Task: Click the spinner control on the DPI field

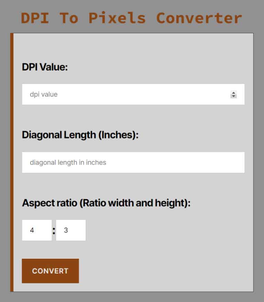Action: [233, 94]
